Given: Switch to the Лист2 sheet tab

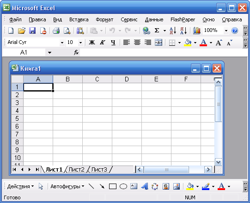Looking at the screenshot, I should point(77,170).
